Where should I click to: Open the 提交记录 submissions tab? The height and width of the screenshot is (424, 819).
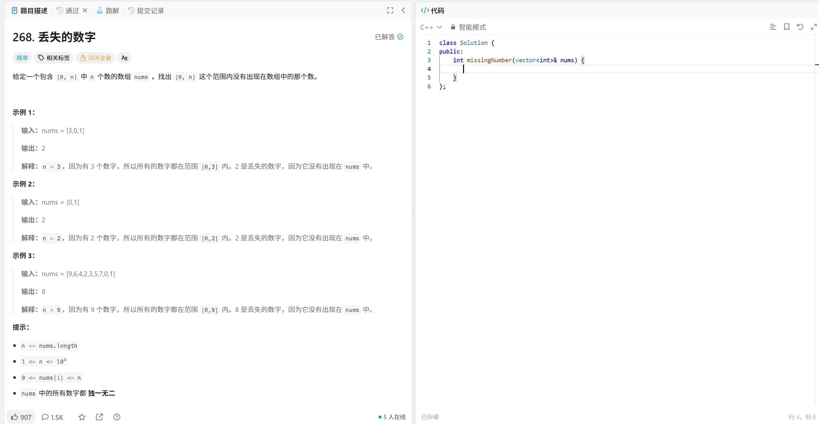[146, 11]
